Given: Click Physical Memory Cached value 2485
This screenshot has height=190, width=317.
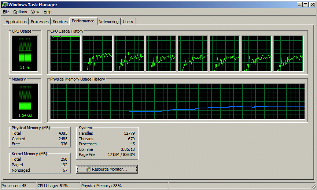Looking at the screenshot, I should coord(63,139).
